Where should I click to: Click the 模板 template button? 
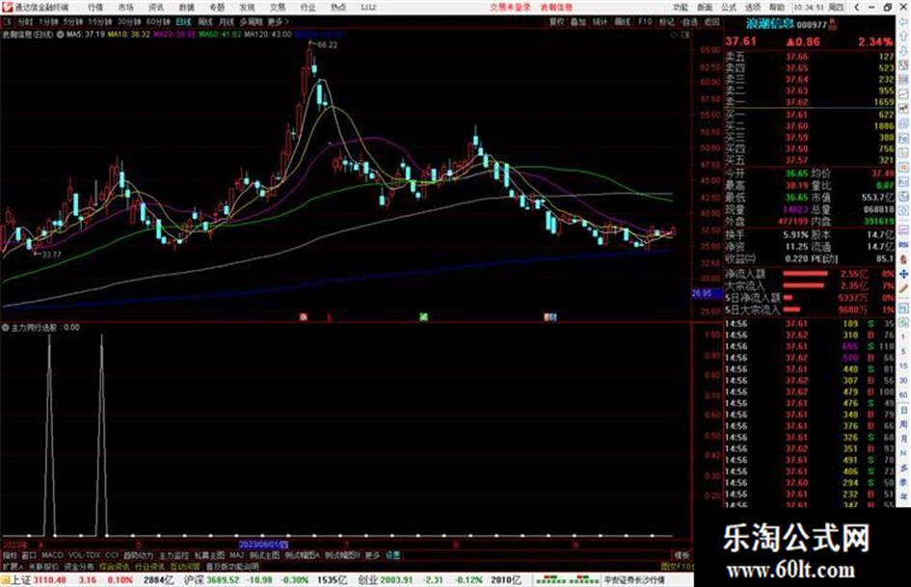click(x=682, y=555)
